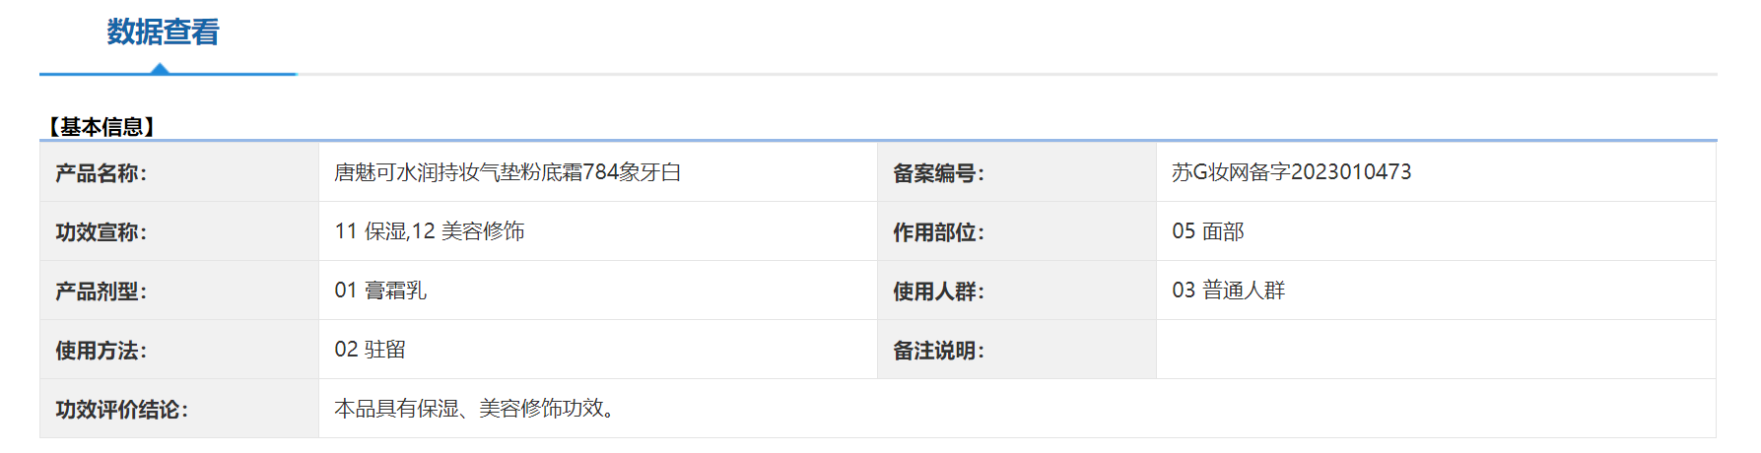Select the 【基本信息】 section heading
Screen dimensions: 1761x453
point(102,127)
